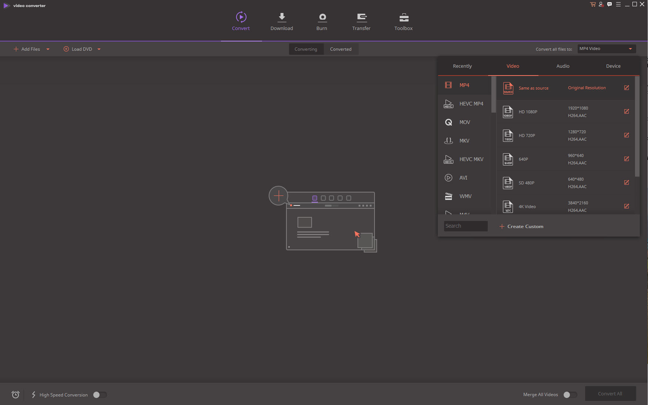
Task: Switch to the Video format tab
Action: (513, 66)
